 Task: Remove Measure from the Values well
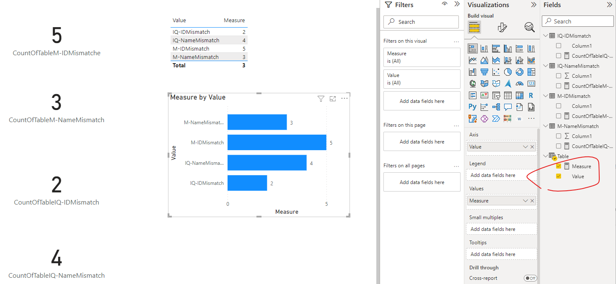pyautogui.click(x=532, y=201)
